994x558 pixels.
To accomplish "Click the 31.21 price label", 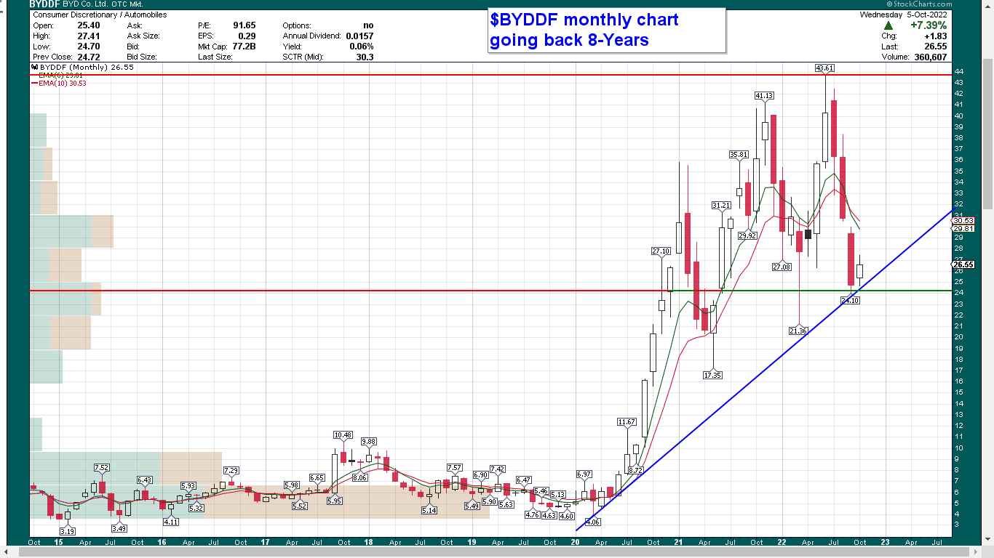I will [x=721, y=205].
